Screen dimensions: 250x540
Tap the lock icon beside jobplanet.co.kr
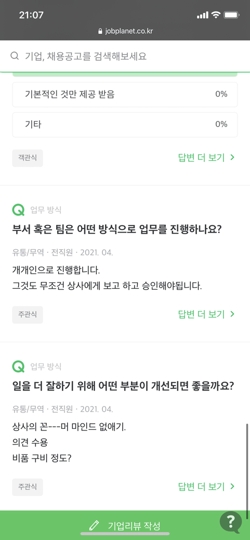click(100, 31)
